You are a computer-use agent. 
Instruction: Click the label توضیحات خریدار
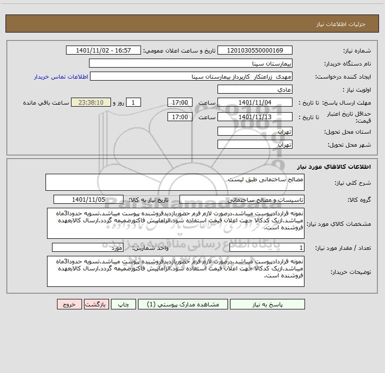pyautogui.click(x=351, y=272)
